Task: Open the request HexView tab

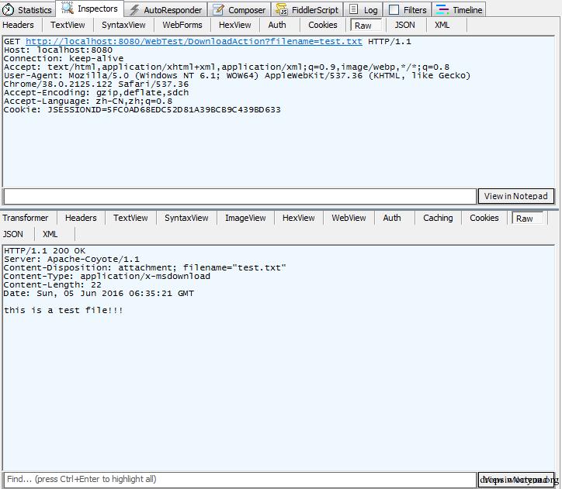Action: 234,25
